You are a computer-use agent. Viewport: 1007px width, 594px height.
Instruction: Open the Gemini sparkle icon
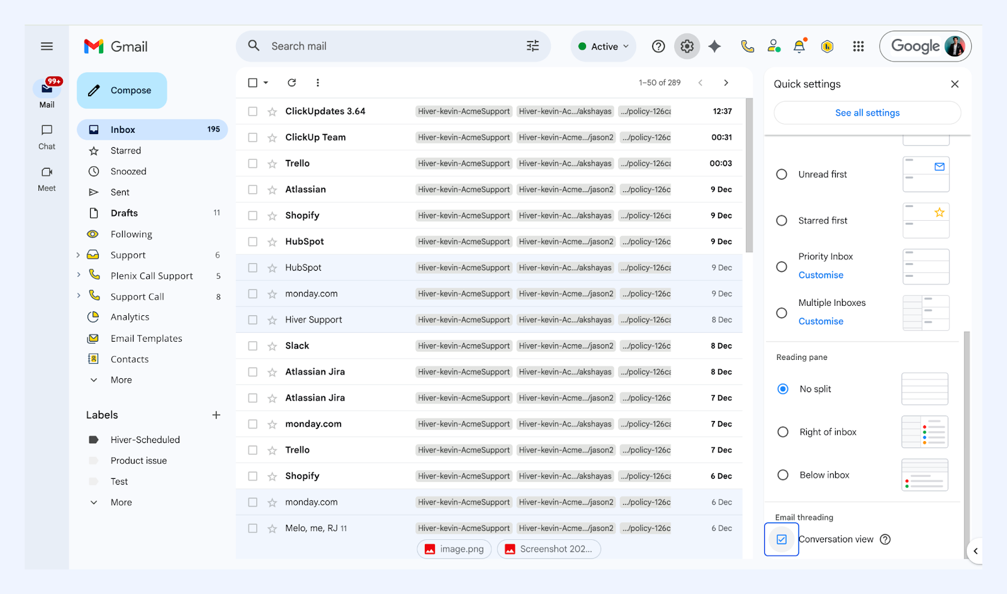coord(714,46)
